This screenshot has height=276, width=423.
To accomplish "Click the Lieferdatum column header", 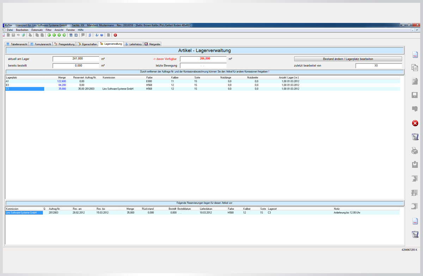I will tap(206, 209).
